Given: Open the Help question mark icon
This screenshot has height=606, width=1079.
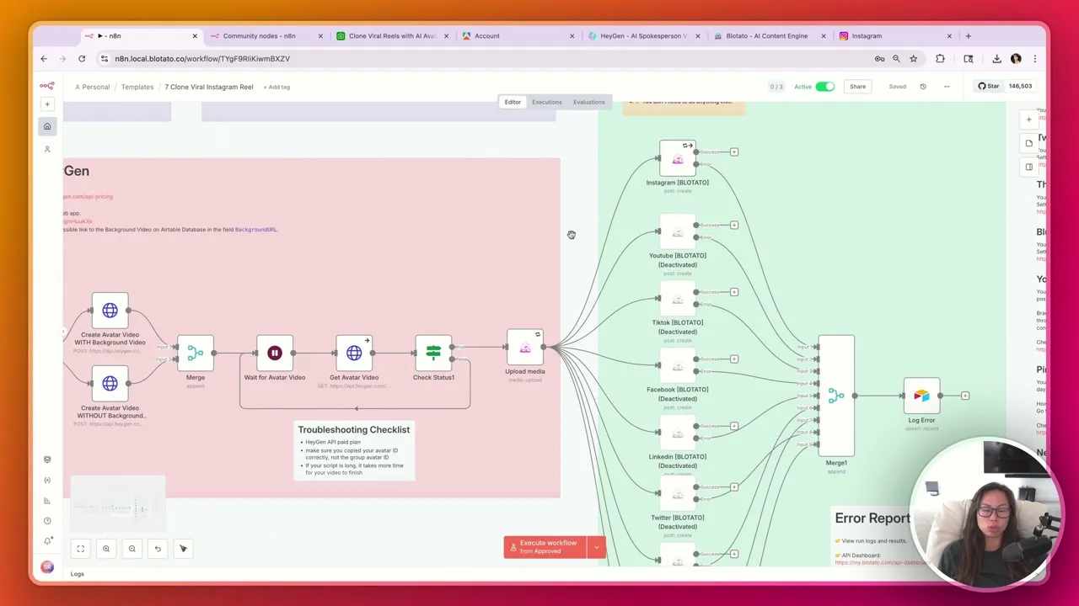Looking at the screenshot, I should tap(47, 521).
